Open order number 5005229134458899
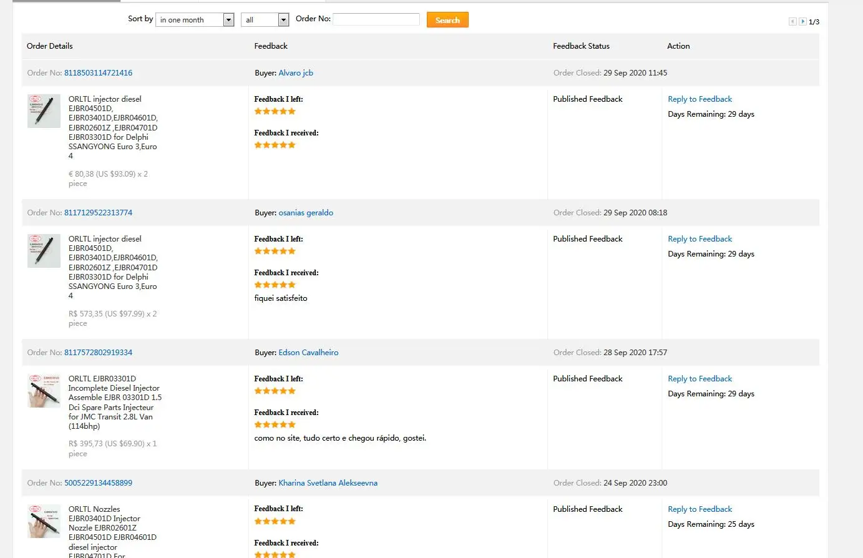The width and height of the screenshot is (863, 558). [98, 483]
